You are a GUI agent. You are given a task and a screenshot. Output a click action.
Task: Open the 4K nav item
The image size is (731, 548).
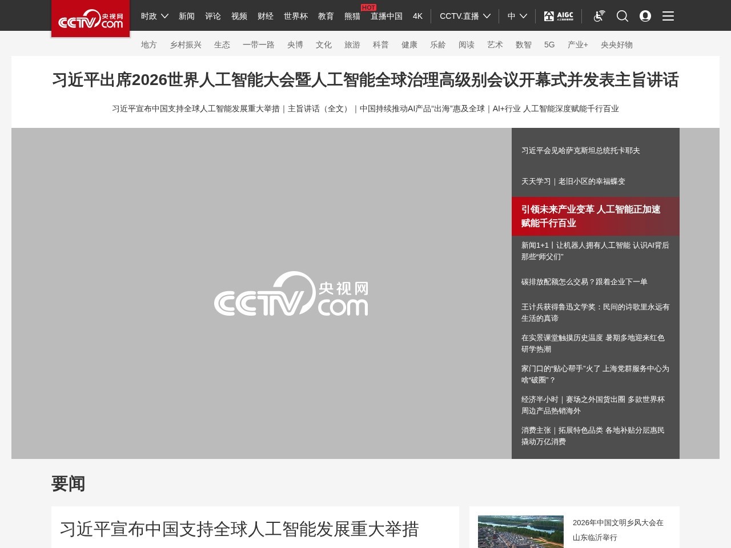tap(417, 16)
